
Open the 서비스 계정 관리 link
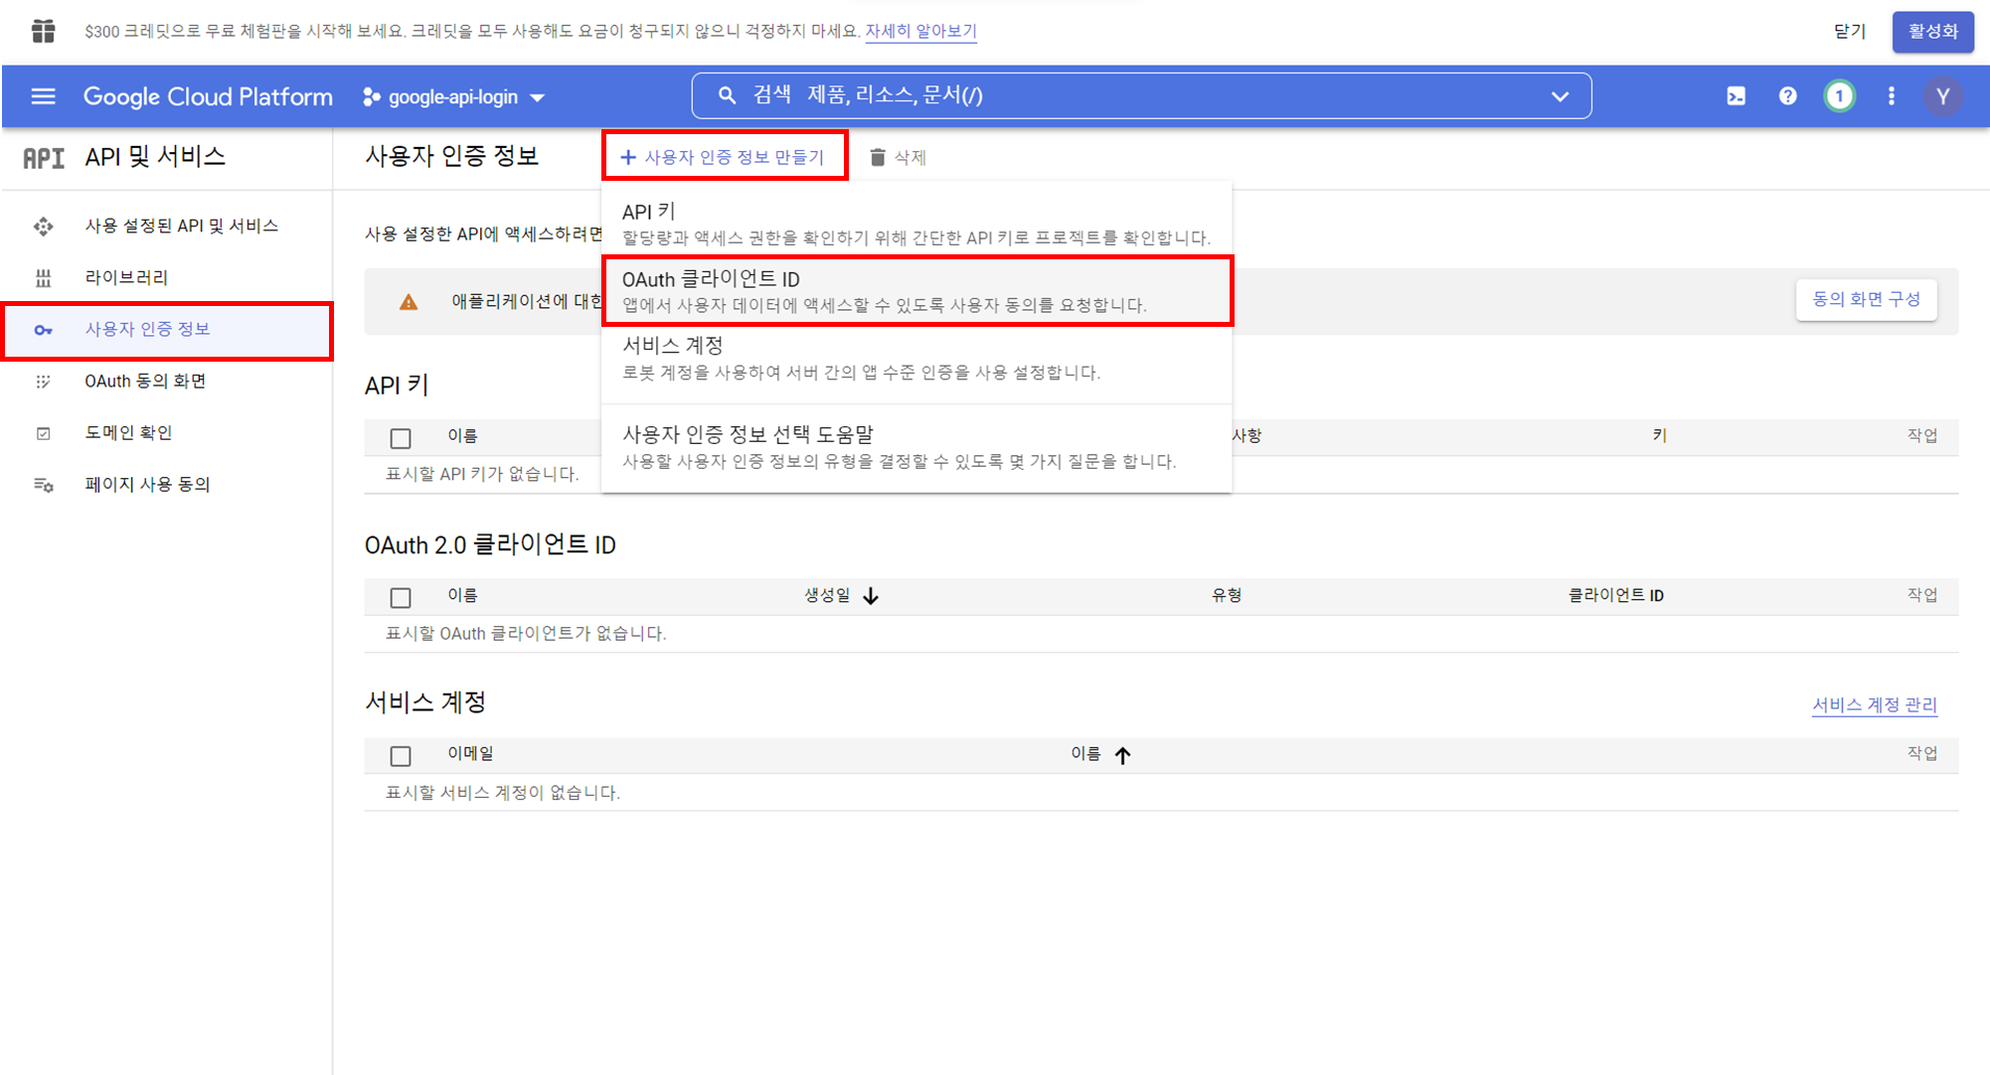point(1874,704)
